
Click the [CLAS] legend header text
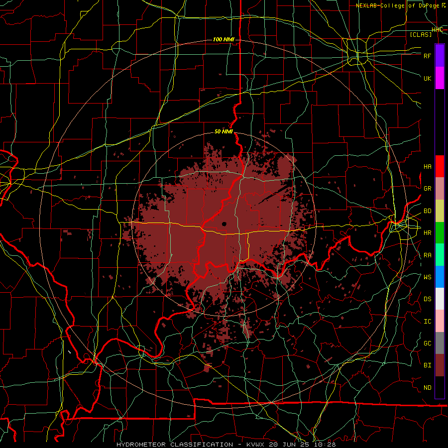(x=421, y=34)
